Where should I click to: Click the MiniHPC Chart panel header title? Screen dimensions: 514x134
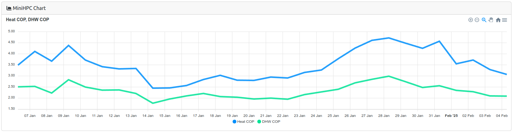(29, 8)
